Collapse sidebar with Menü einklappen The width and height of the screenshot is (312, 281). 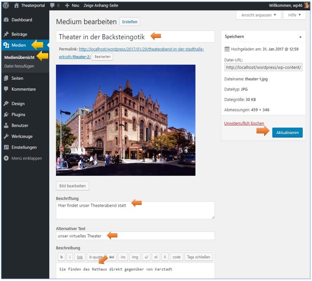(x=26, y=158)
